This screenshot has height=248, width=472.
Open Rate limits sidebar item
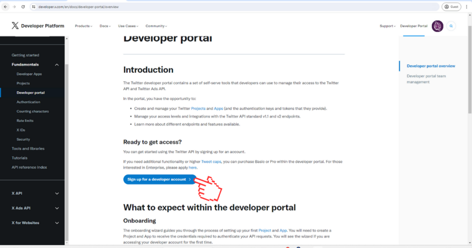click(24, 121)
